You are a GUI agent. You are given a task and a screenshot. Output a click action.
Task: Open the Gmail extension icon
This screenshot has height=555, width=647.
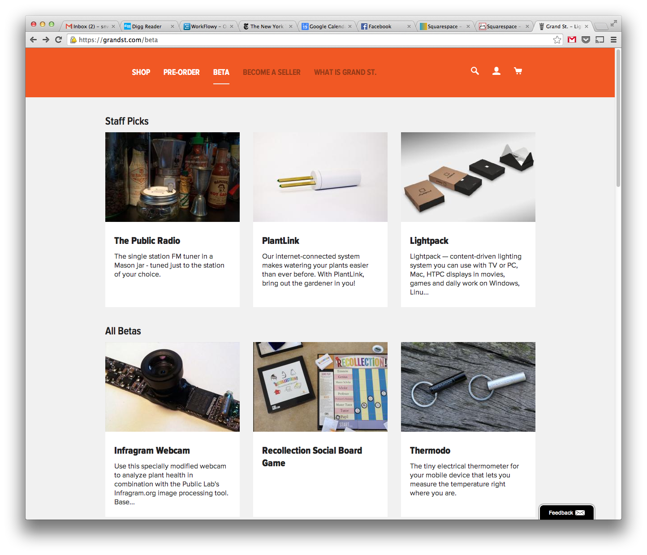click(572, 39)
